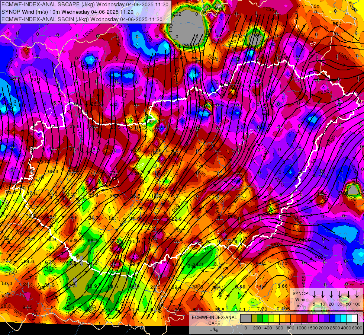This screenshot has height=335, width=364.
Task: Click the m/s unit in the wind legend
Action: pos(300,306)
